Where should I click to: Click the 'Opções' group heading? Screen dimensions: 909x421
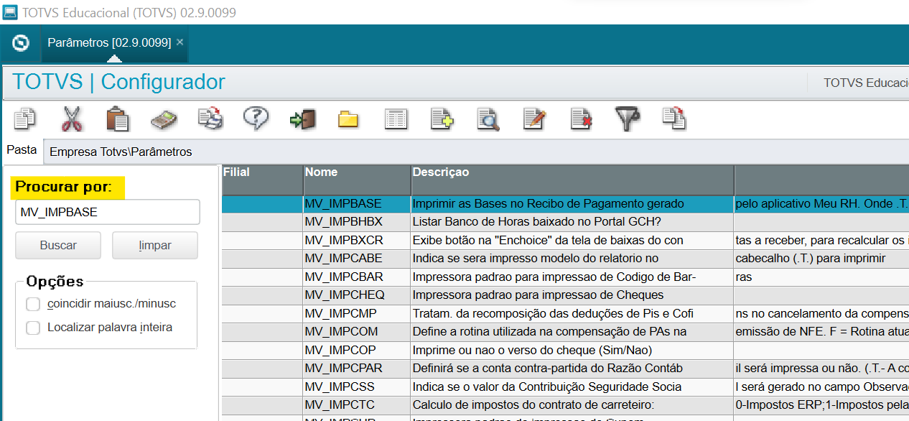pos(55,282)
